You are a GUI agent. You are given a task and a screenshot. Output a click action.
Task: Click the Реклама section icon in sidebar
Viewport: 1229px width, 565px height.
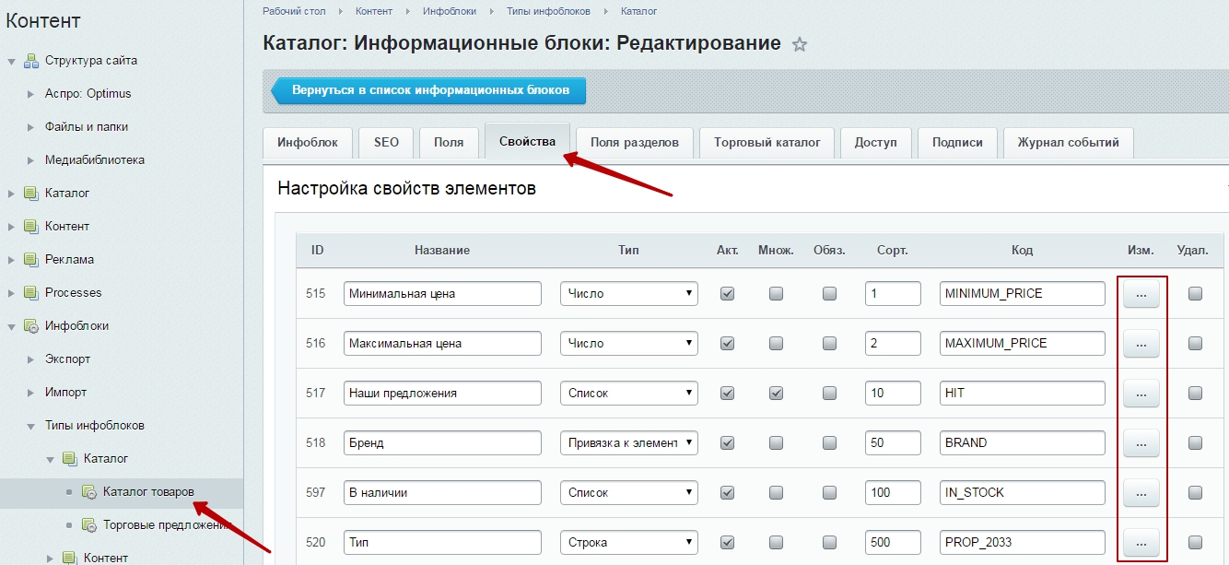click(30, 260)
